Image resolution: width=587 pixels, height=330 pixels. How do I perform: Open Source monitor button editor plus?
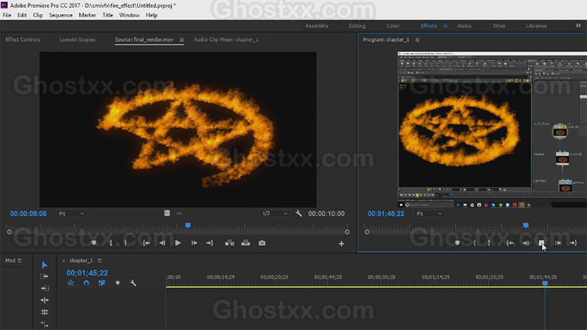[342, 243]
